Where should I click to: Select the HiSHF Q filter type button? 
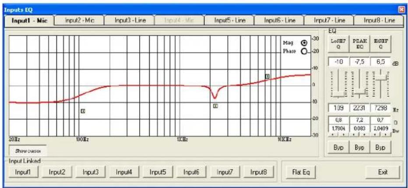[380, 44]
